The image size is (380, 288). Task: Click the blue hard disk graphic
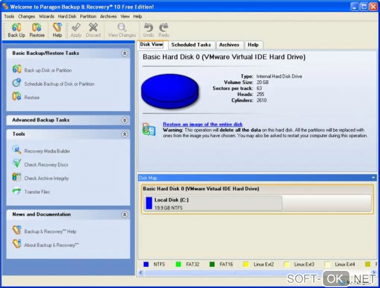click(170, 91)
